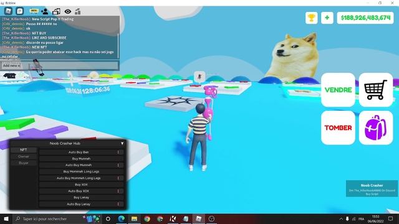Toggle Auto Buy Ben switch
This screenshot has width=399, height=224.
[118, 152]
